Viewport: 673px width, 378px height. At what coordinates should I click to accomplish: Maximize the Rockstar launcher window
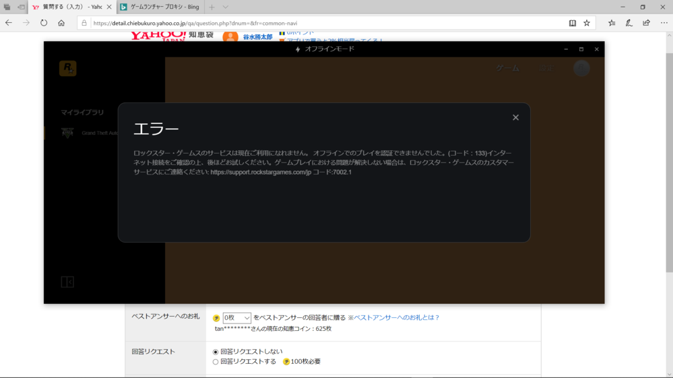pos(581,49)
